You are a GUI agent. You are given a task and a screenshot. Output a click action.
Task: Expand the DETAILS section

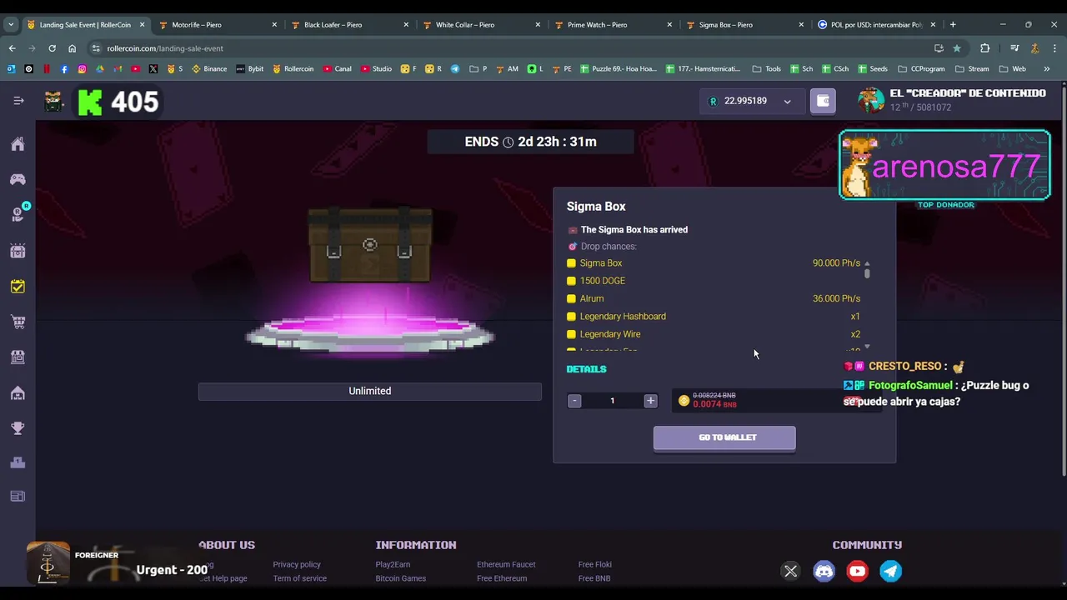586,369
